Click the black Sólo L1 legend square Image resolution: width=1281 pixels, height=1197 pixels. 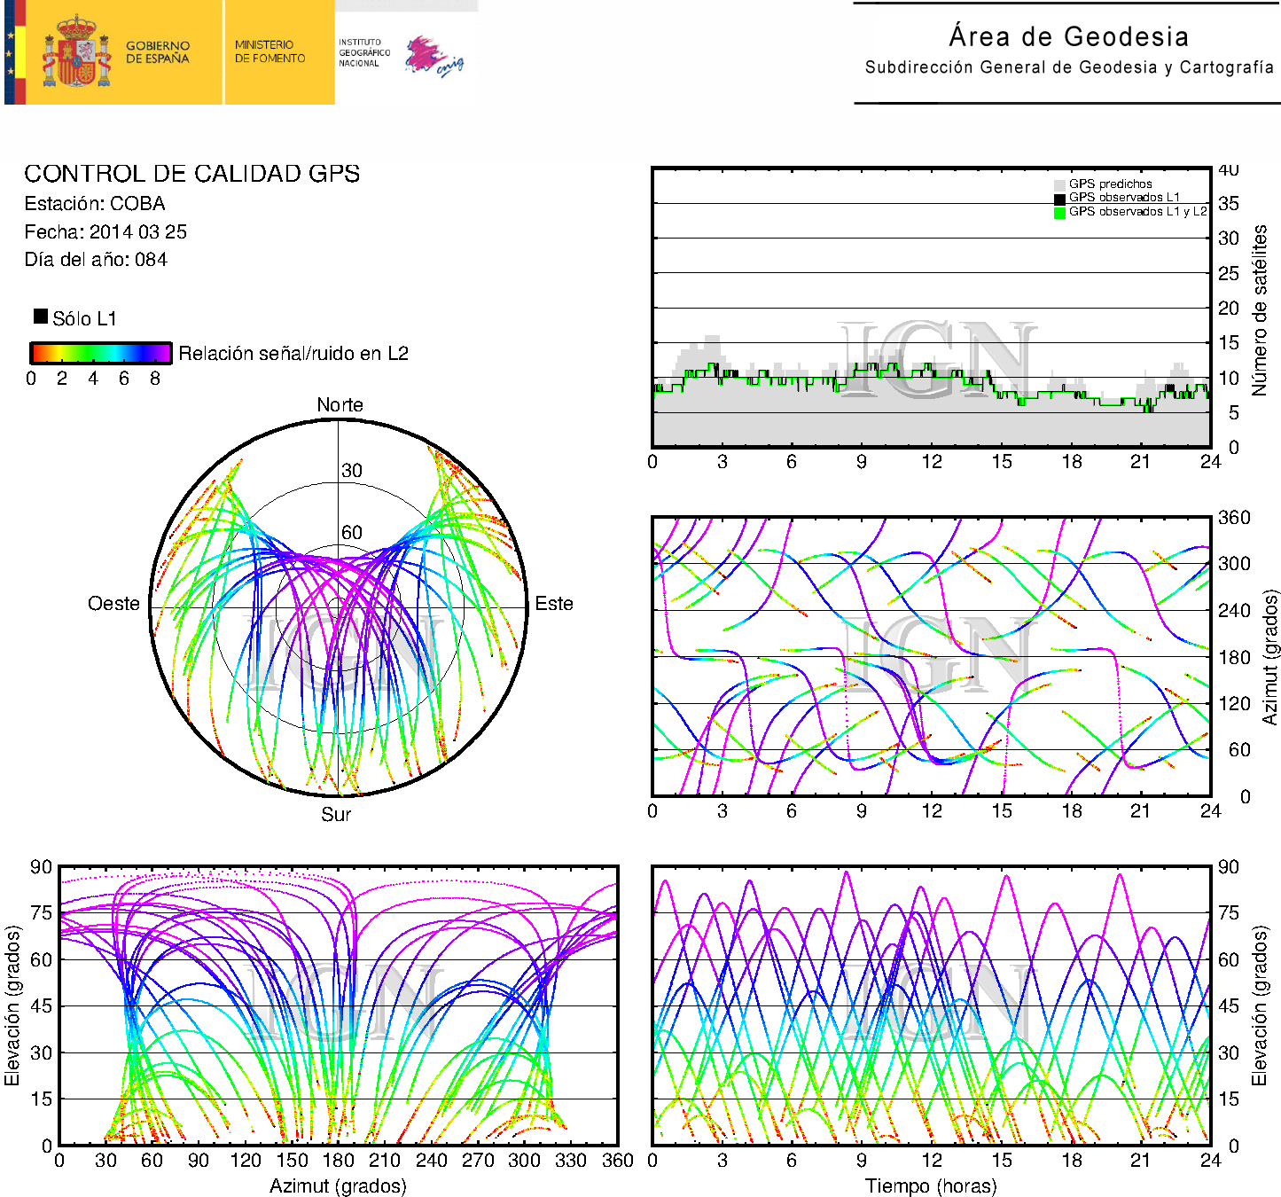[41, 317]
